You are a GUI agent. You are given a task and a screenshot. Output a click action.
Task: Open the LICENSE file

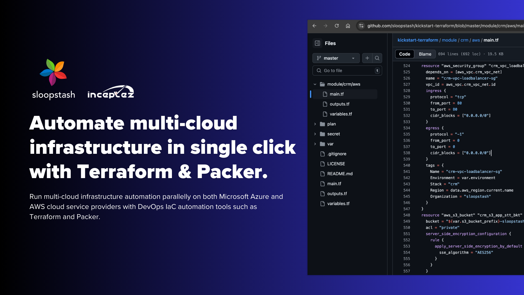[x=336, y=164]
